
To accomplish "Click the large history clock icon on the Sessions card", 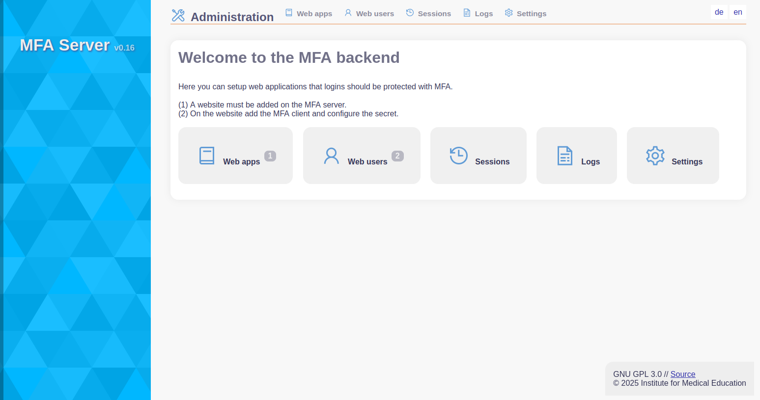I will [x=458, y=156].
